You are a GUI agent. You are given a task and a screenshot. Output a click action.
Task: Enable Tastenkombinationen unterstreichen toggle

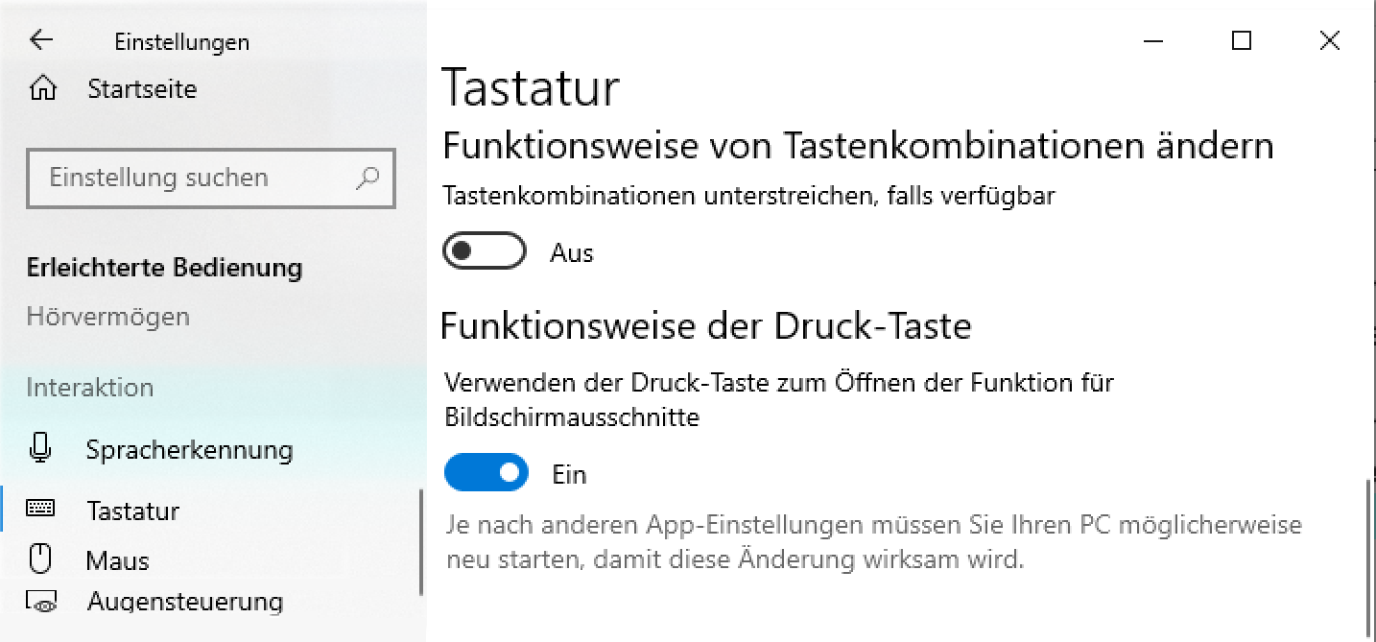tap(485, 252)
